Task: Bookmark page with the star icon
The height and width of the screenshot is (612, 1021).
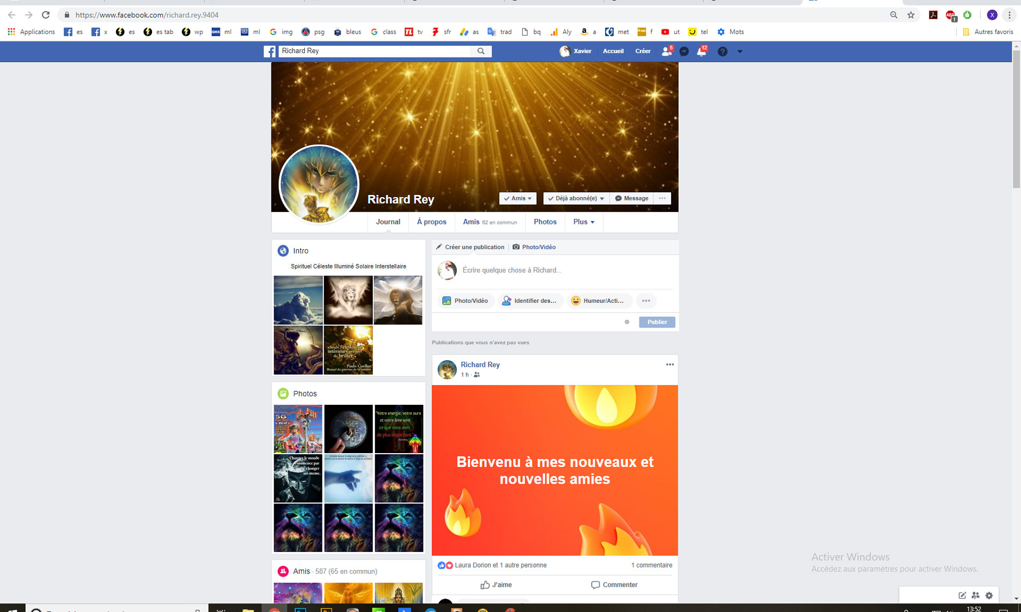Action: 911,15
